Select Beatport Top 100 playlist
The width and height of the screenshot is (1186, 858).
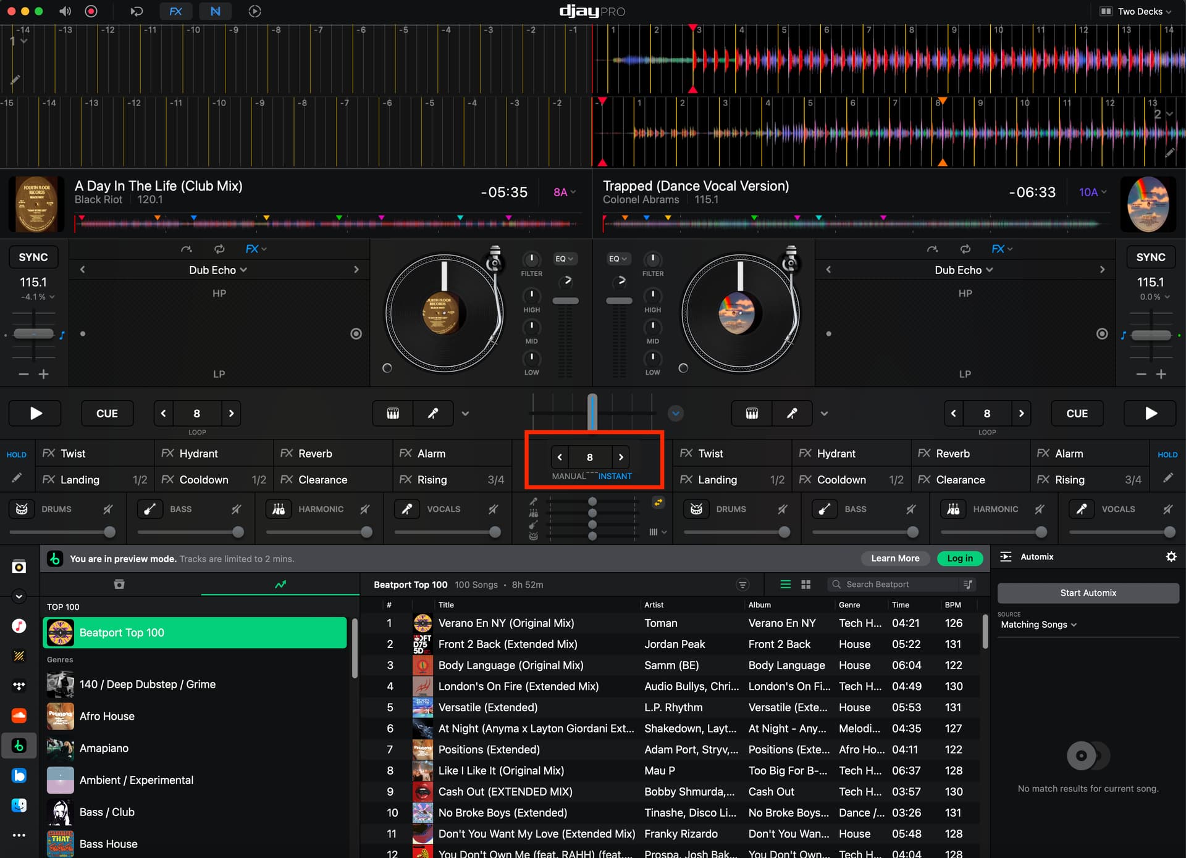[195, 633]
